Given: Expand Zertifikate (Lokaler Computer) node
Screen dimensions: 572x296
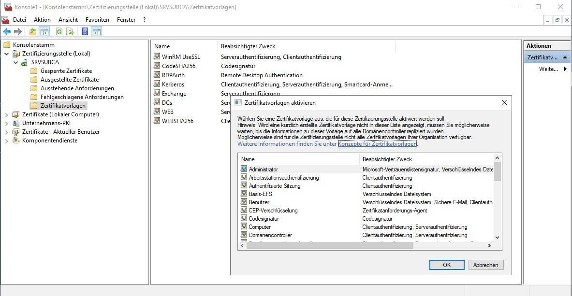Looking at the screenshot, I should click(x=6, y=114).
